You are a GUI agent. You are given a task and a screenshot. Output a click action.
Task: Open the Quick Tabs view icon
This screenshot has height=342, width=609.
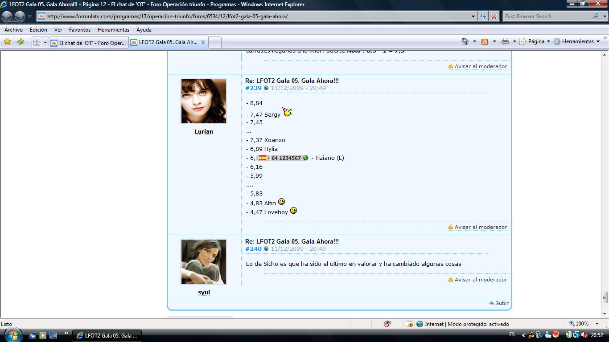(x=37, y=43)
